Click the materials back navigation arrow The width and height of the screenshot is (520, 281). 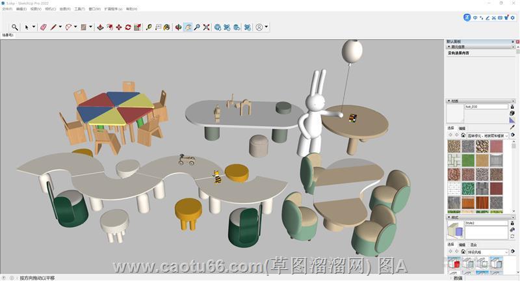[450, 135]
